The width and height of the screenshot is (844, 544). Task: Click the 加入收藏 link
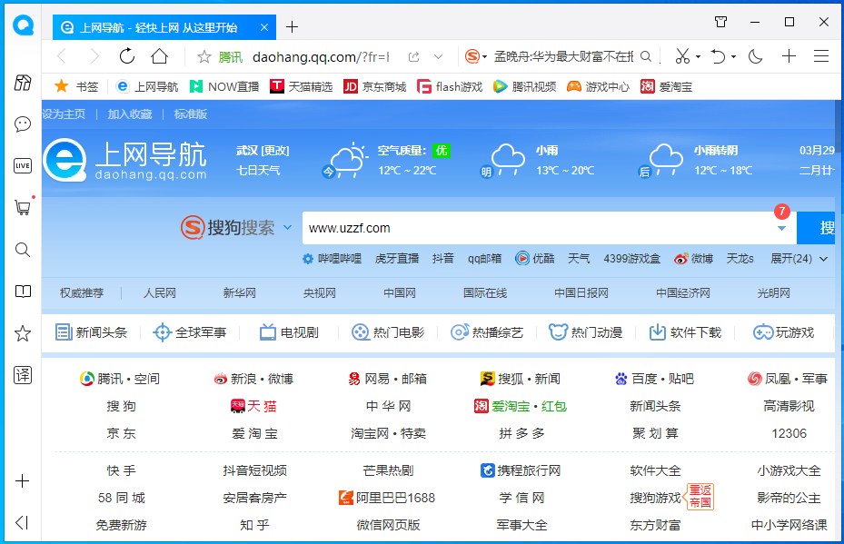pos(130,114)
